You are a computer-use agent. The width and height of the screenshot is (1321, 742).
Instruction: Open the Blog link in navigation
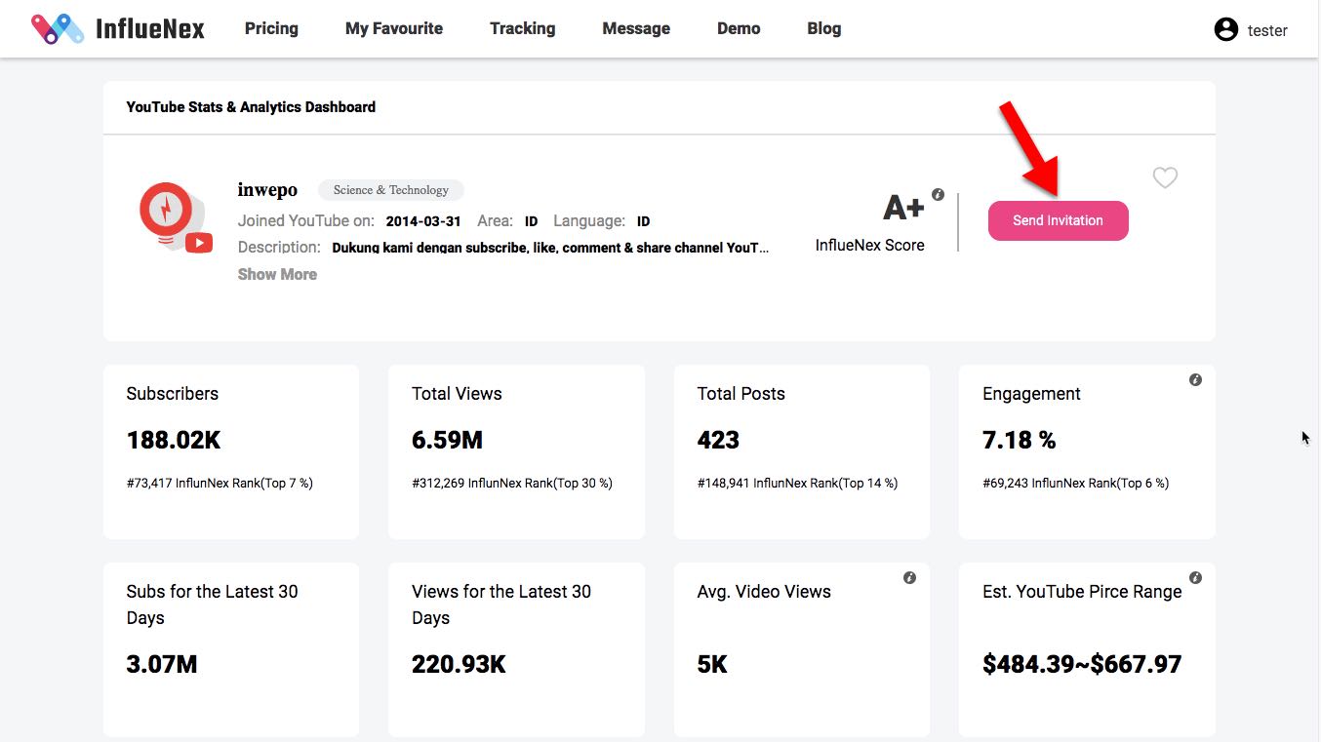[x=824, y=28]
